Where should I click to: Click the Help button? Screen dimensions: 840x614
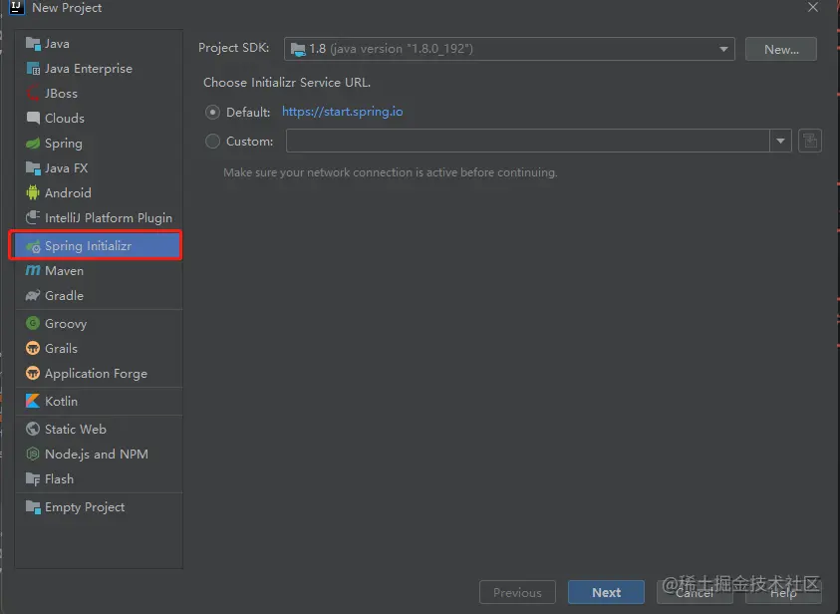click(x=783, y=592)
